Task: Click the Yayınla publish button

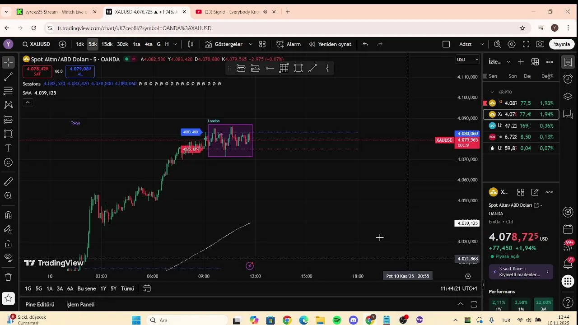Action: (x=562, y=44)
